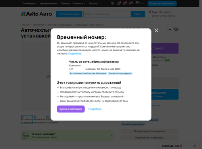Screen dimensions: 202x149
Task: Click 4 отзыва reviews text
Action: coord(90,69)
